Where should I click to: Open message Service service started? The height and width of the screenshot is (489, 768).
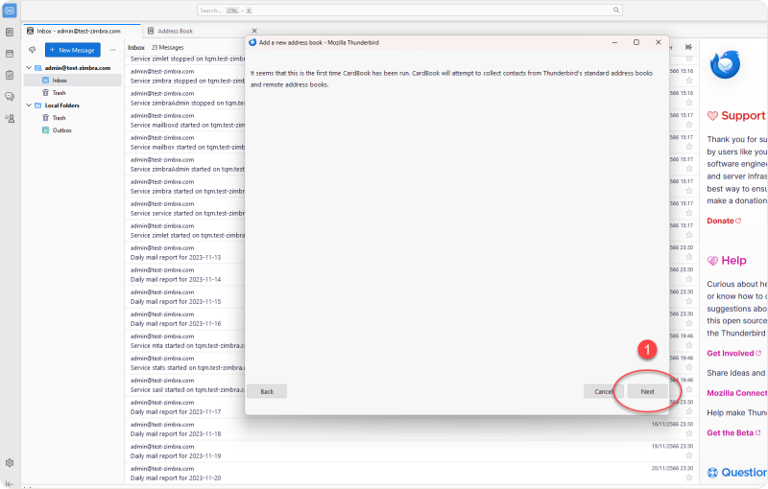pyautogui.click(x=186, y=208)
